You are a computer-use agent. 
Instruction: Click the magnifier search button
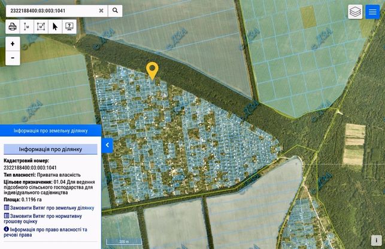(115, 11)
